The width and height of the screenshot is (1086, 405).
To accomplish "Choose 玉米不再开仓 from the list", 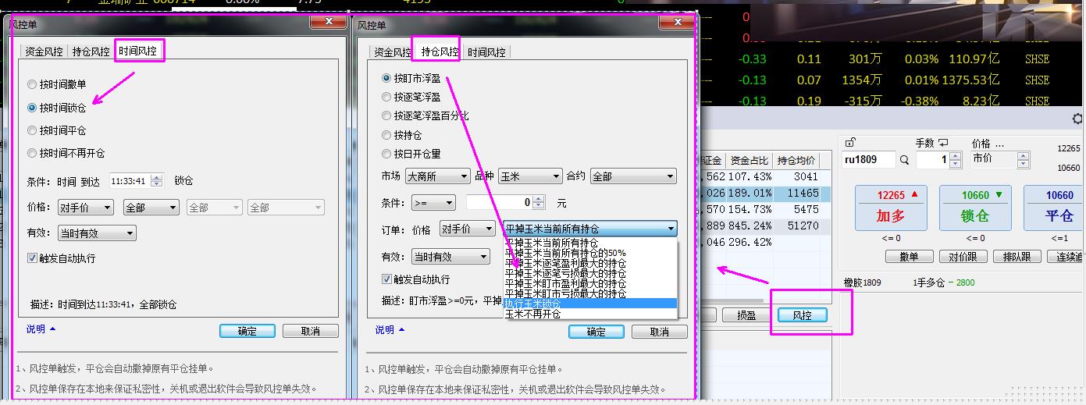I will pos(590,314).
